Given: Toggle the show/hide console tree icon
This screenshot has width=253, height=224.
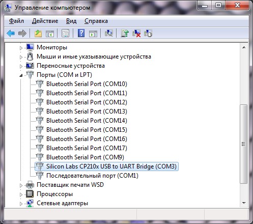Looking at the screenshot, I should click(50, 34).
